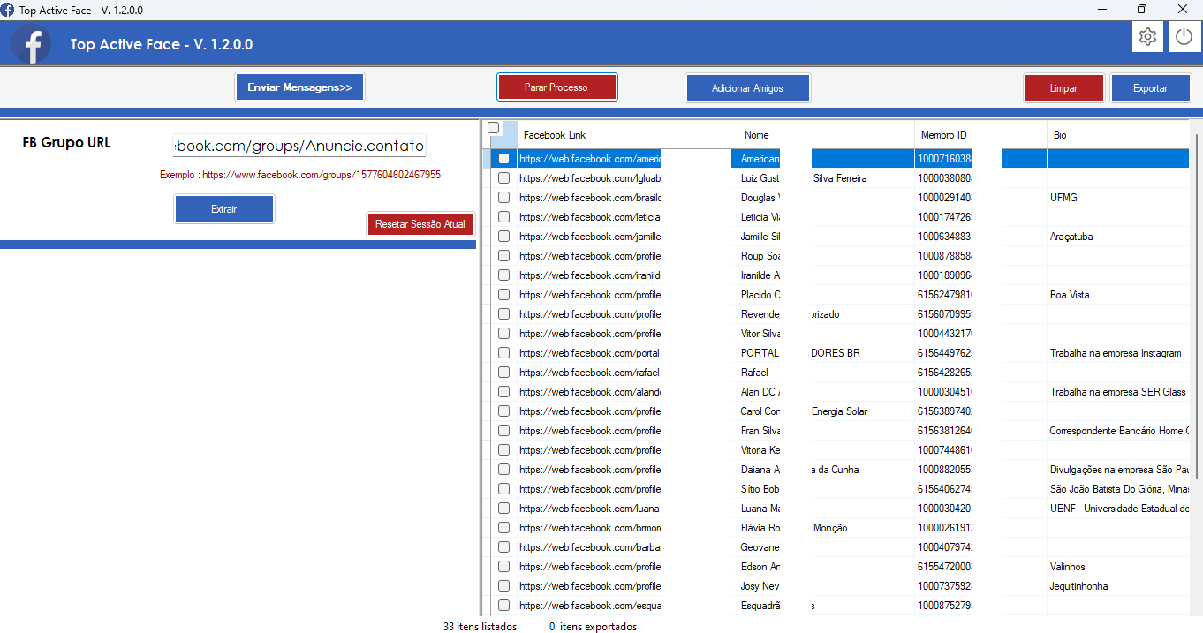Sort by Facebook Link column header
The height and width of the screenshot is (633, 1203).
pyautogui.click(x=627, y=135)
